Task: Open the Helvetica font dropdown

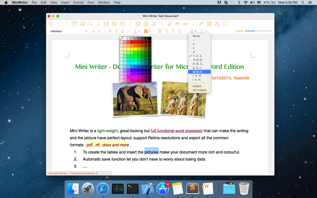Action: click(69, 31)
